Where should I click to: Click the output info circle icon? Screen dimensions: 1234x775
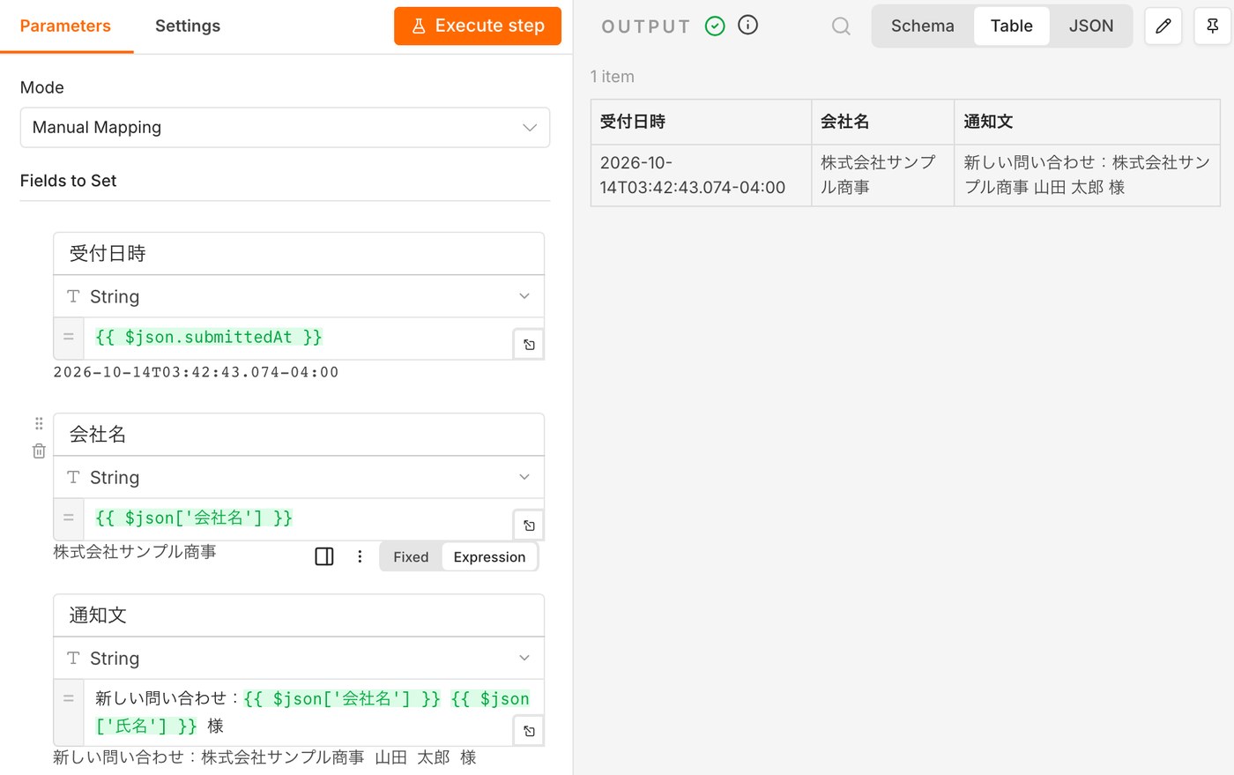pos(747,25)
